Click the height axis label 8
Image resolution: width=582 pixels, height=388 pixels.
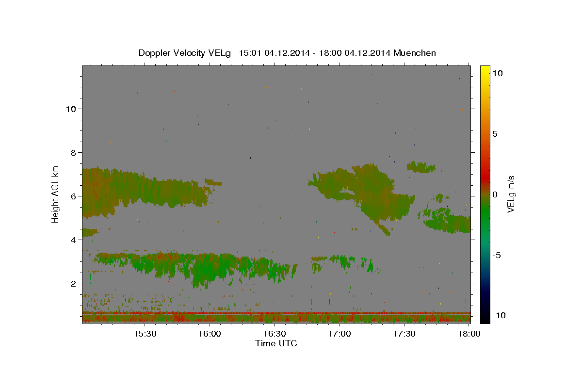[74, 152]
